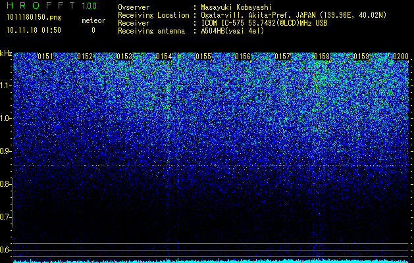Click the file name 1011180150.png

pyautogui.click(x=34, y=18)
